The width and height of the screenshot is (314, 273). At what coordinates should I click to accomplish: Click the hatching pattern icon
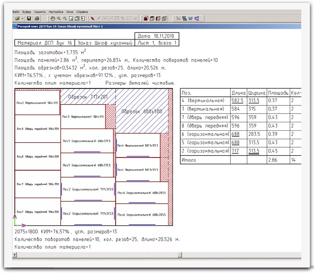tap(117, 19)
